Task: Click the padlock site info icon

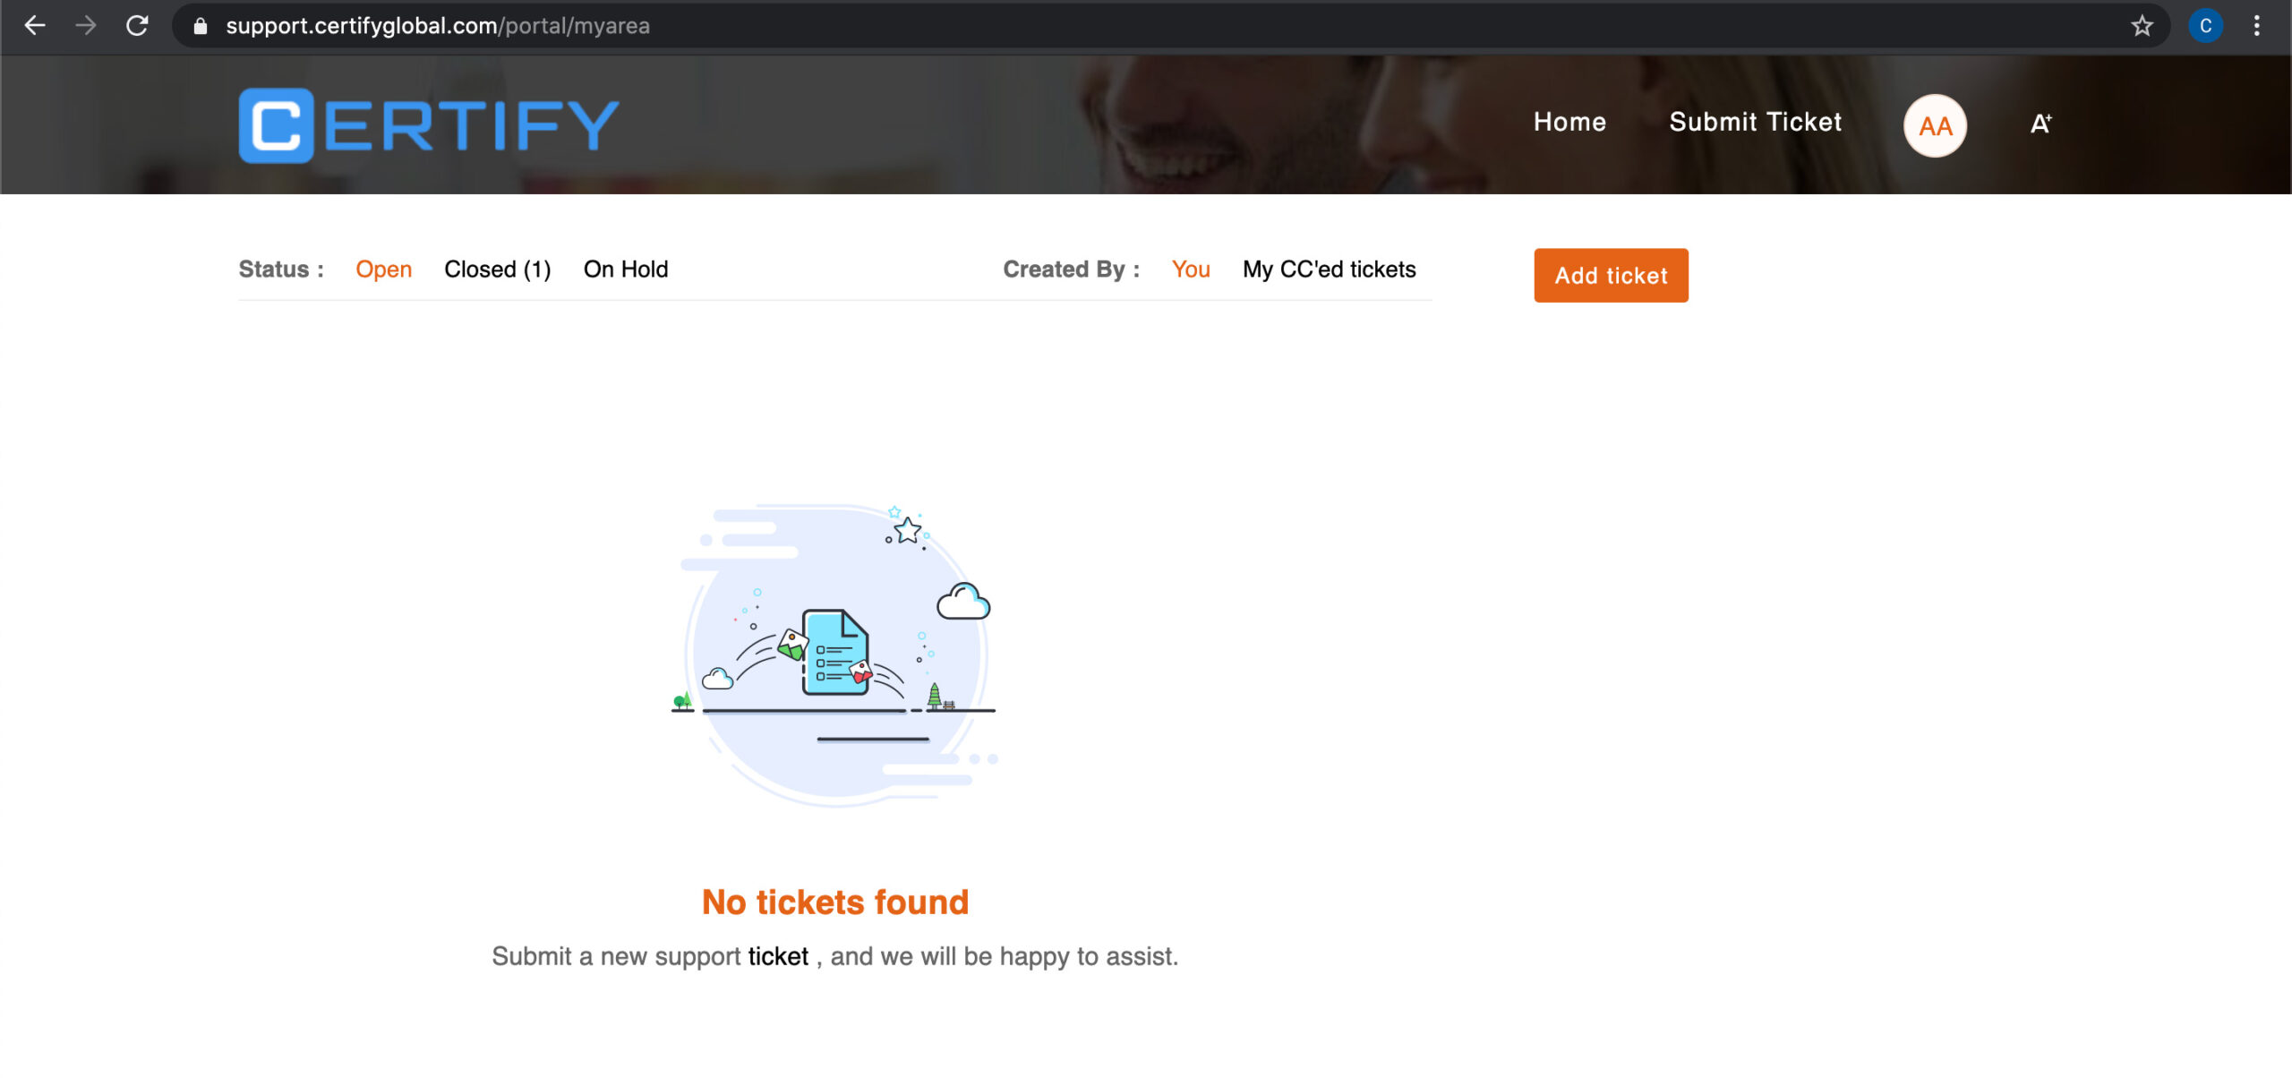Action: (201, 27)
